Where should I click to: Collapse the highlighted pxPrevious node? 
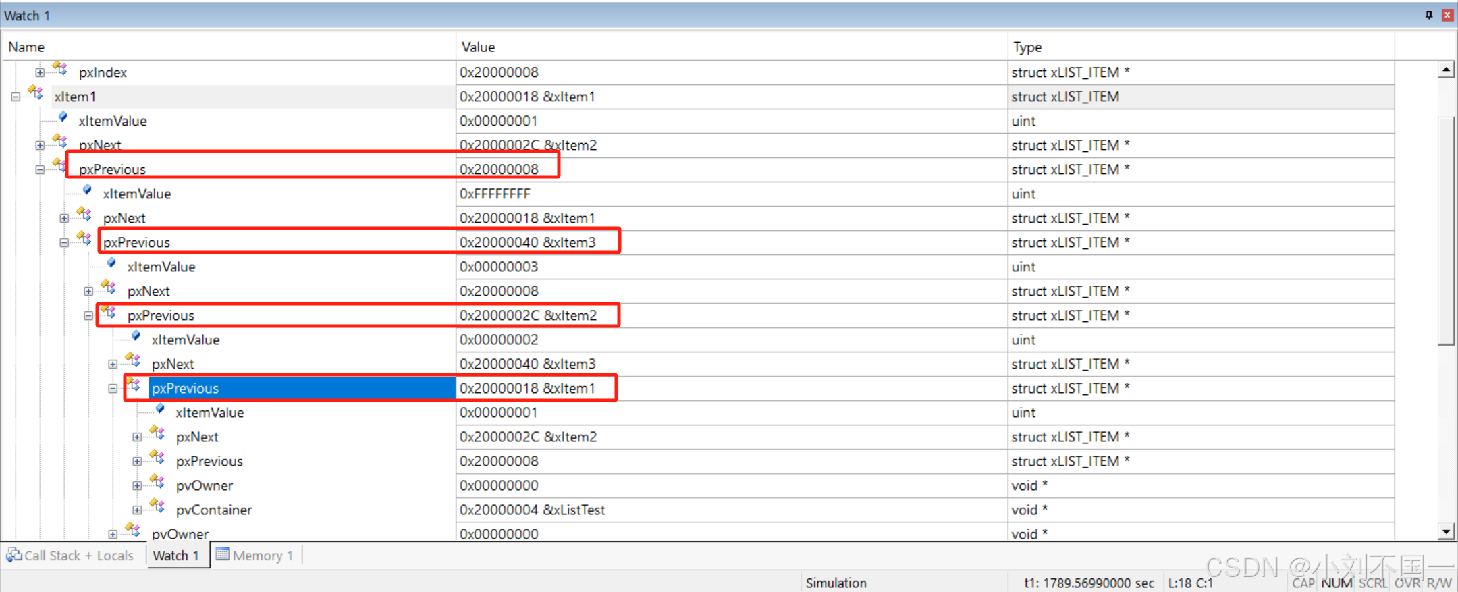(113, 388)
